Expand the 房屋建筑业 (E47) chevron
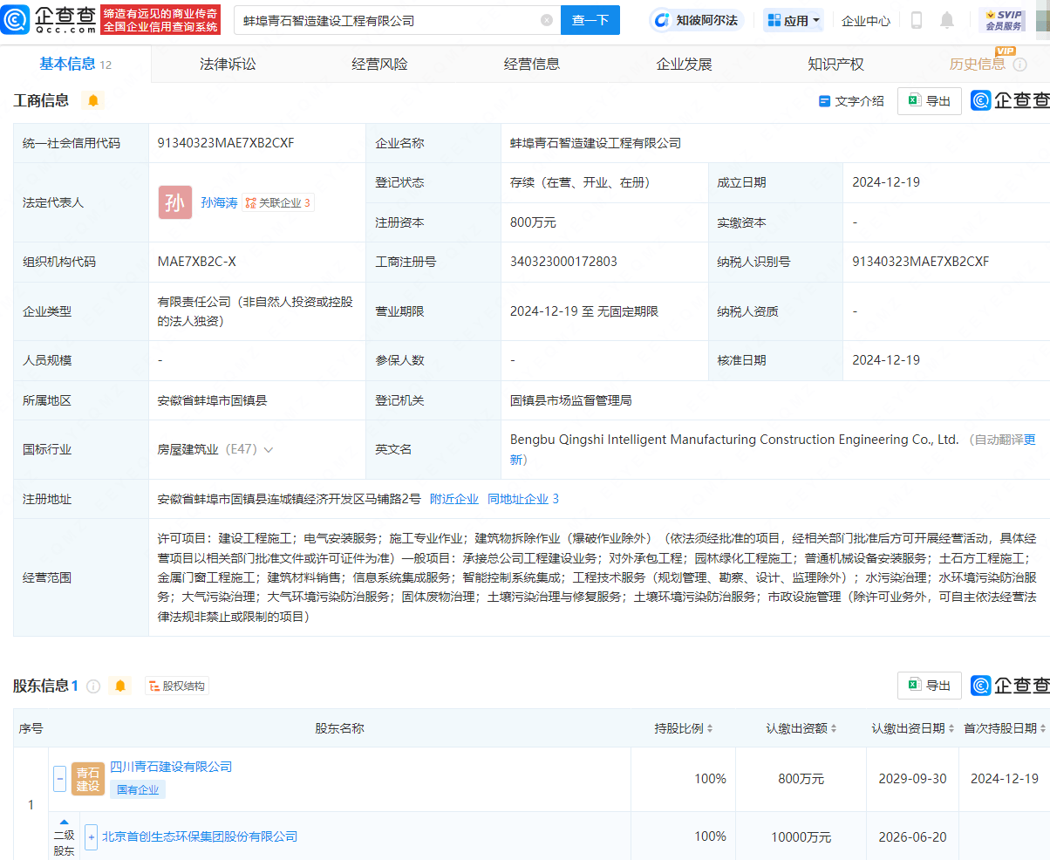Screen dimensions: 1050x860 pyautogui.click(x=268, y=450)
